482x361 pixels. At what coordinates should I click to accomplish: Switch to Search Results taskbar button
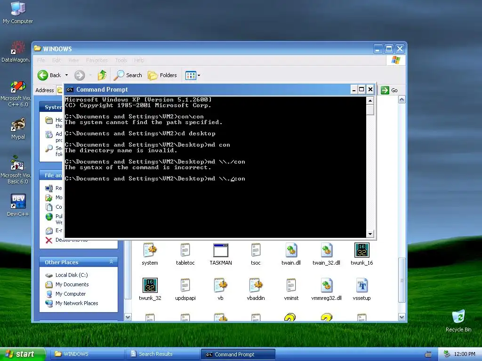click(162, 354)
